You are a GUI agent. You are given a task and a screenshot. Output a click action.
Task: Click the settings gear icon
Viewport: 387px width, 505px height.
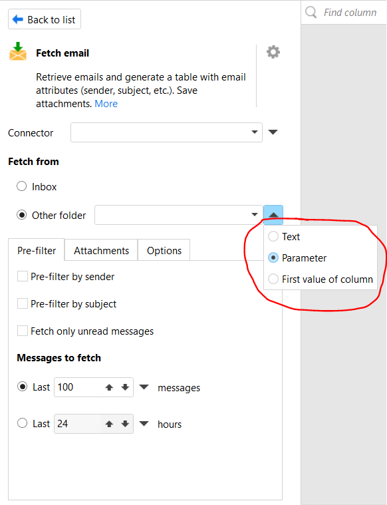(273, 52)
